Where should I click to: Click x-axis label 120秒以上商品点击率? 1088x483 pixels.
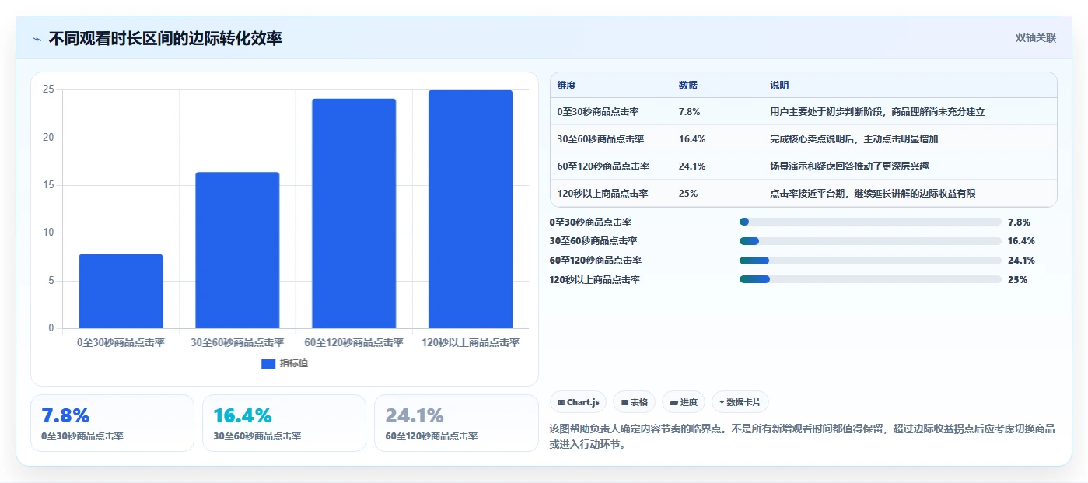(471, 342)
